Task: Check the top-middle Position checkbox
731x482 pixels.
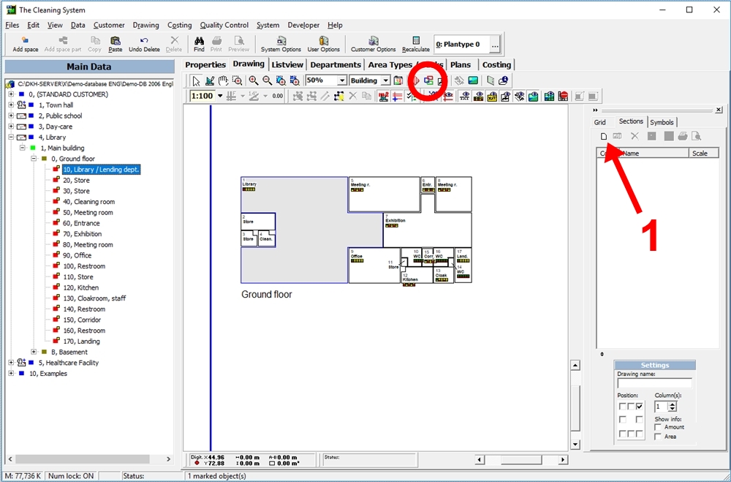Action: point(631,407)
